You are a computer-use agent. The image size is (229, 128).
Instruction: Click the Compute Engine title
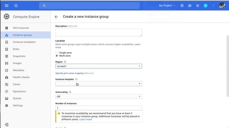[x=26, y=17]
